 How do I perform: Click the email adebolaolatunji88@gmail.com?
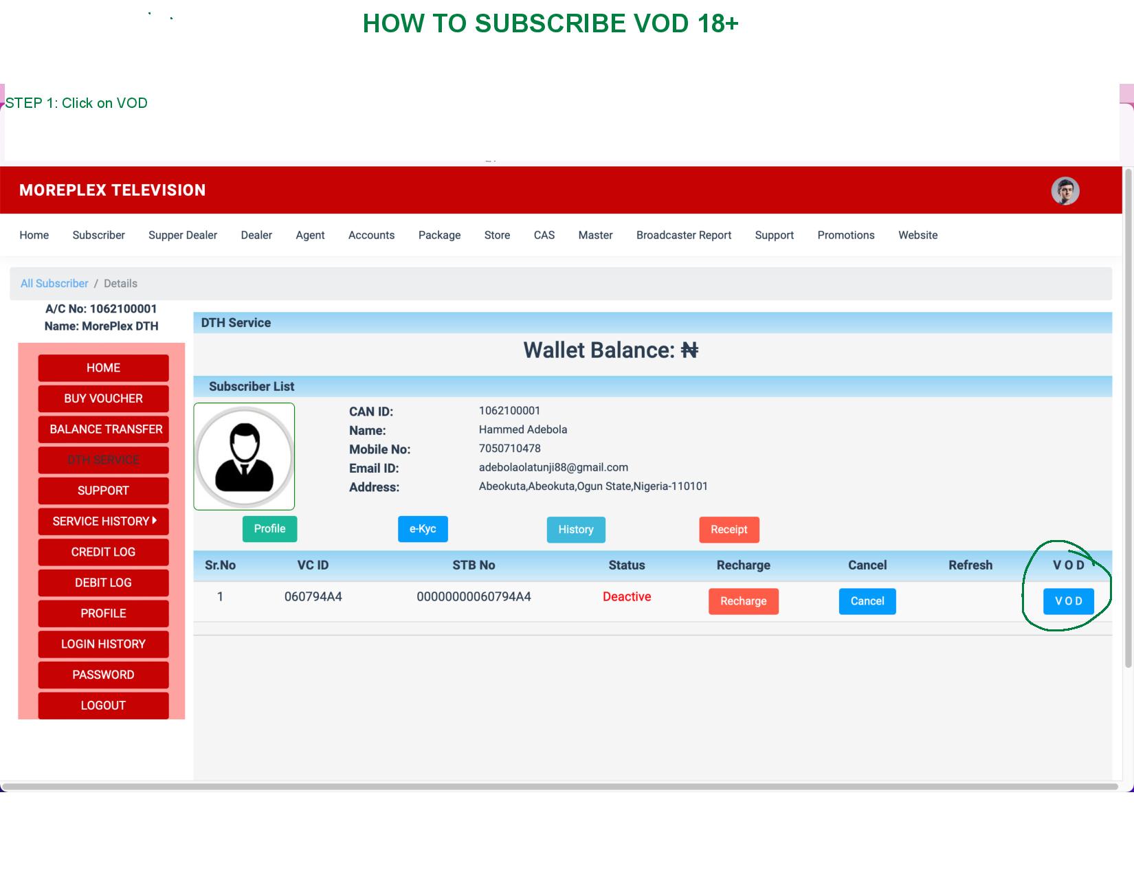(x=553, y=467)
